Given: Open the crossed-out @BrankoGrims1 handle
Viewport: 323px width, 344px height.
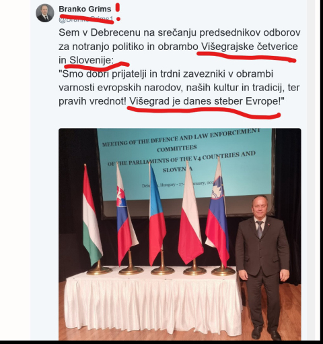Looking at the screenshot, I should [x=86, y=19].
